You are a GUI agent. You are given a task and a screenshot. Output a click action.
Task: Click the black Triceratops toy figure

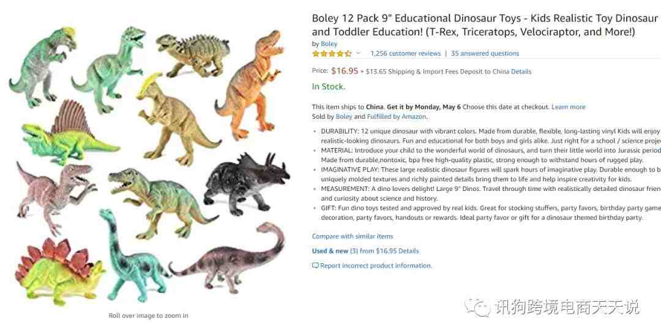pos(246,184)
